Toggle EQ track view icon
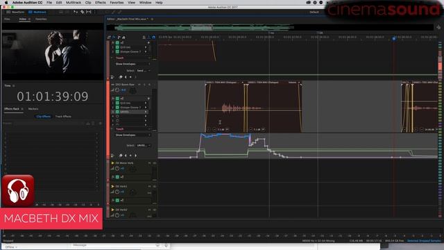The width and height of the screenshot is (444, 250). point(123,37)
